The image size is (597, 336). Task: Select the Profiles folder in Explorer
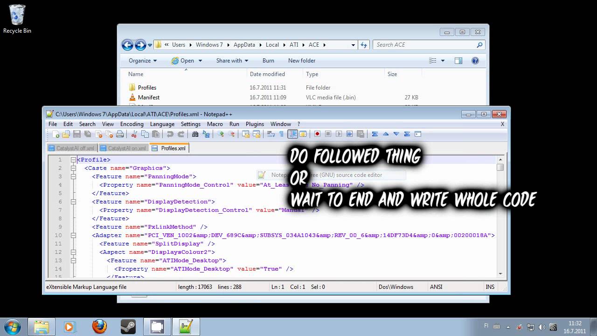click(147, 88)
